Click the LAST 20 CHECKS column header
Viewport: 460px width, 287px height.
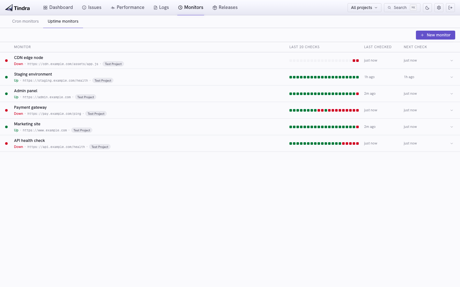pos(304,47)
